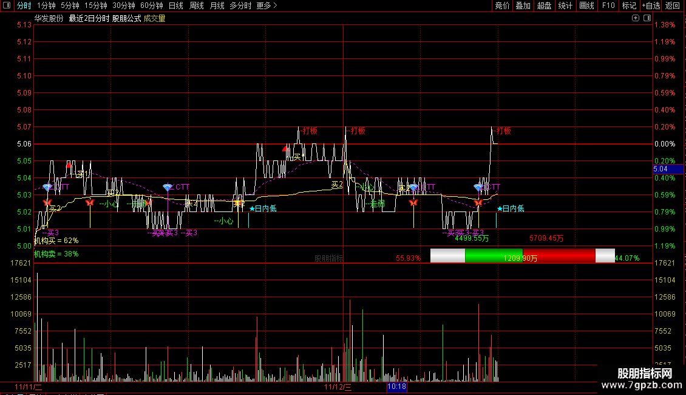Click the 机构卖 = 38% text
Screen dimensions: 686x395
56,254
